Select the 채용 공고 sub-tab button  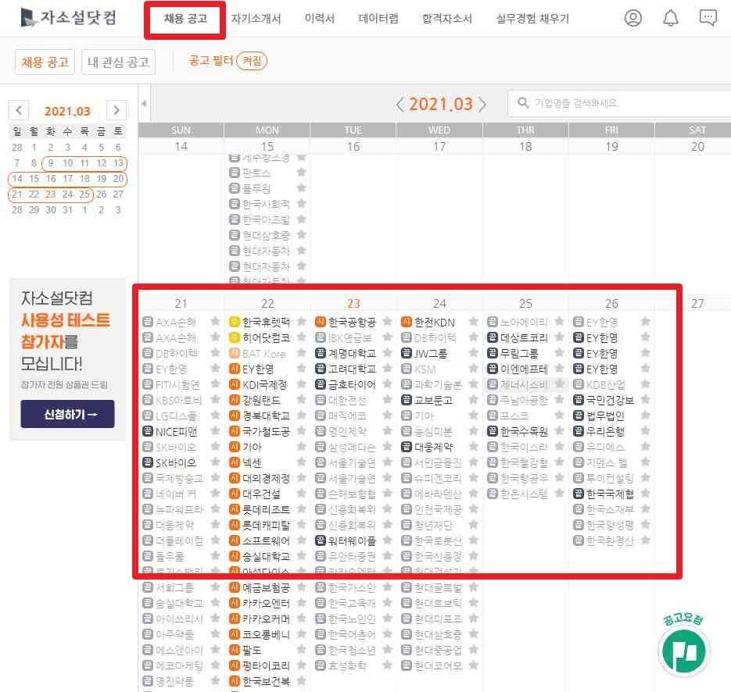[45, 62]
